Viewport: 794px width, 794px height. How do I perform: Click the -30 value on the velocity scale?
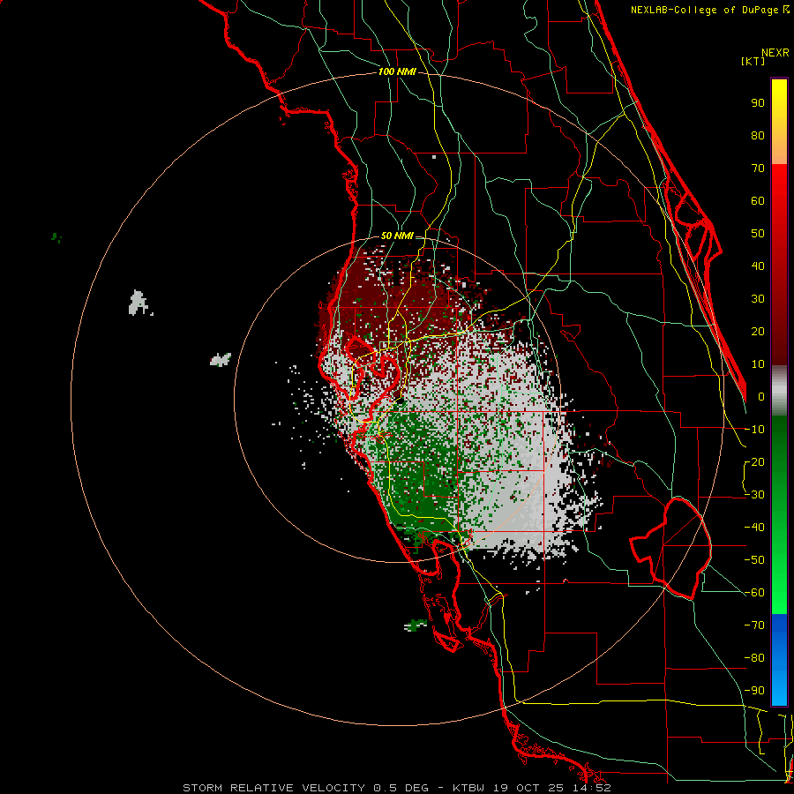754,495
